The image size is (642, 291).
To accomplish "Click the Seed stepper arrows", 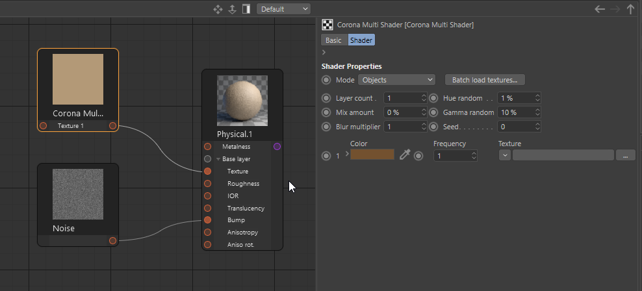I will (538, 127).
